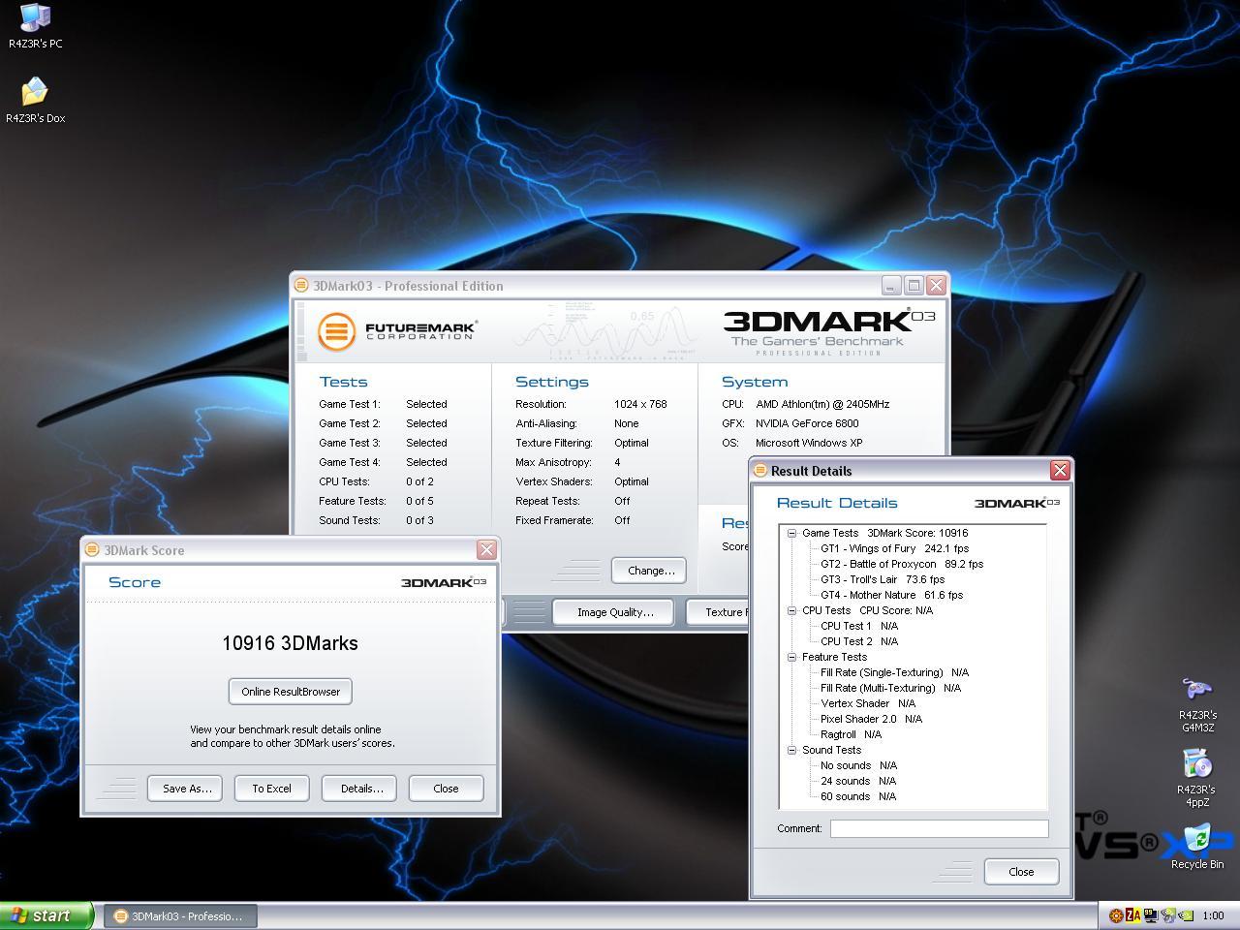Collapse the Game Tests tree node
Image resolution: width=1240 pixels, height=930 pixels.
[791, 533]
